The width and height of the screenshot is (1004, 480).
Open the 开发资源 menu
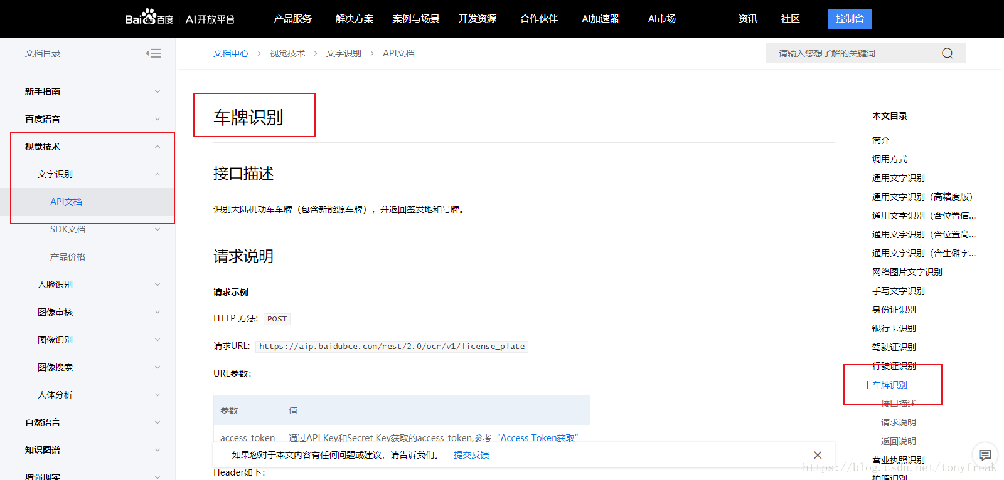[x=477, y=19]
